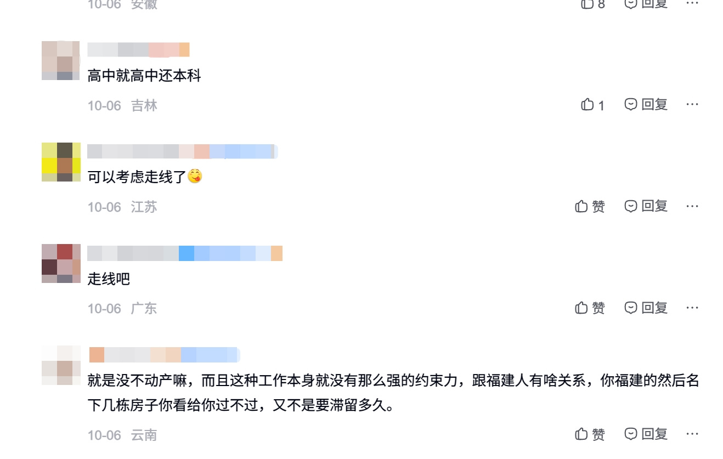Like the 可以考虑走线了 comment
The width and height of the screenshot is (723, 459).
(x=590, y=206)
